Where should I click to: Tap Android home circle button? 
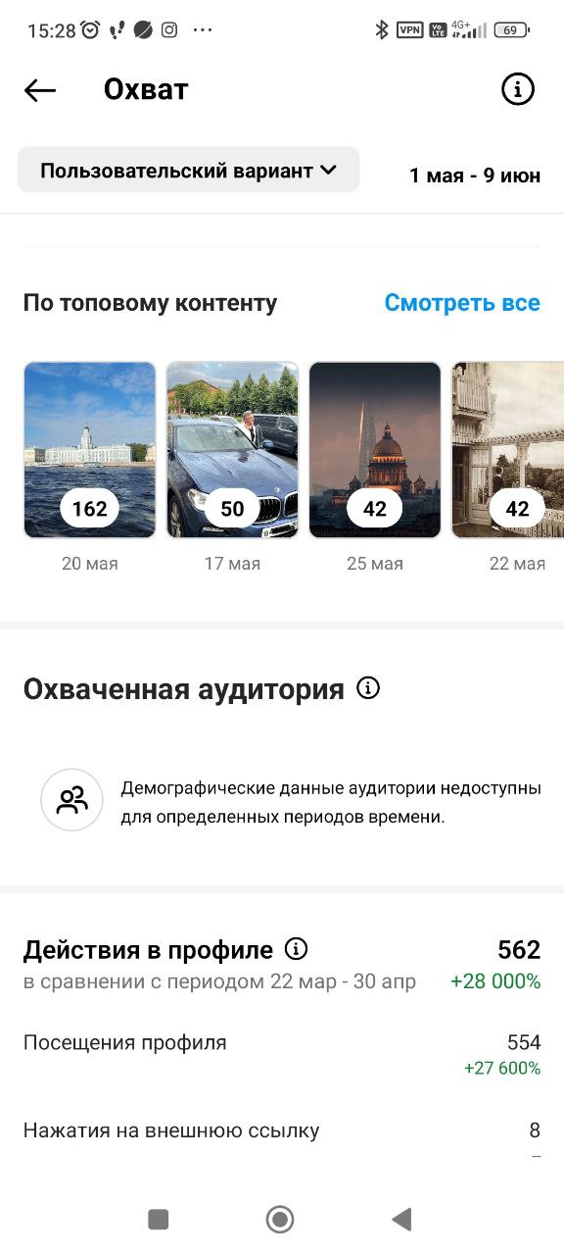coord(280,1219)
